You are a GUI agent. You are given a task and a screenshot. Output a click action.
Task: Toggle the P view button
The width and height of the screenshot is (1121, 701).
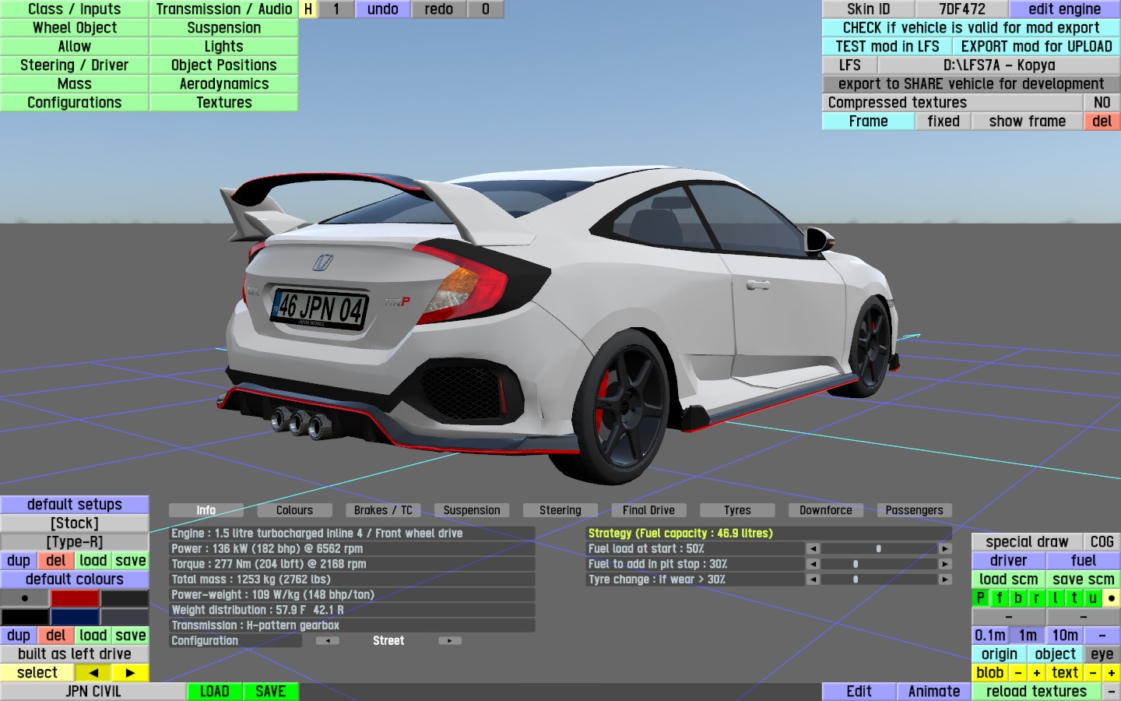tap(981, 598)
